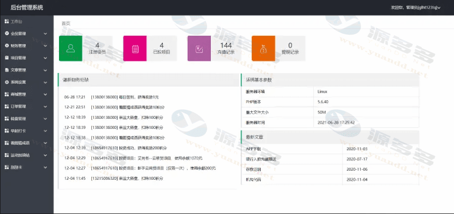Click the 最新文章 panel header
454x214 pixels.
pyautogui.click(x=330, y=137)
